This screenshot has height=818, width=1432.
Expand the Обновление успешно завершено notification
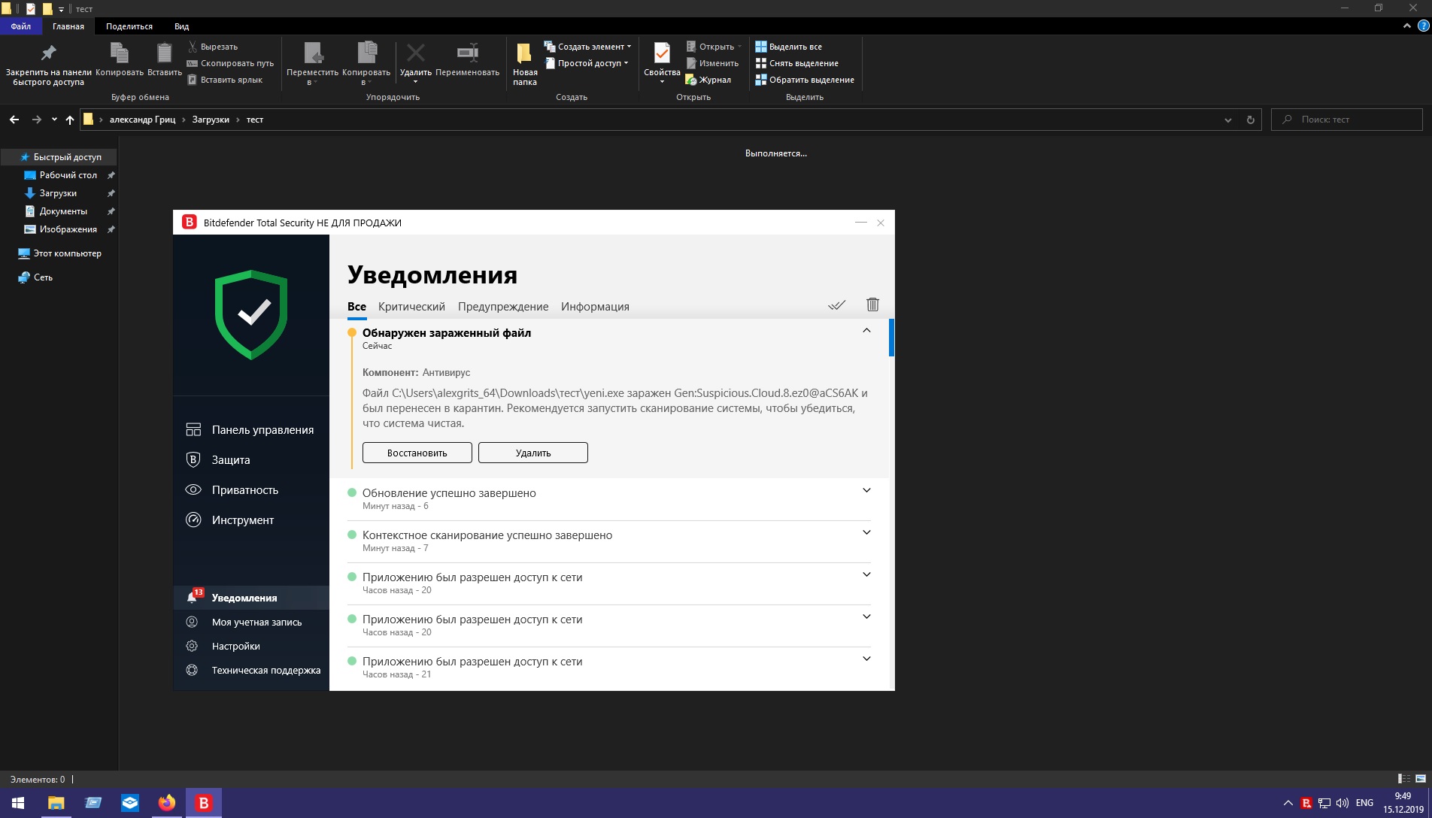tap(866, 491)
